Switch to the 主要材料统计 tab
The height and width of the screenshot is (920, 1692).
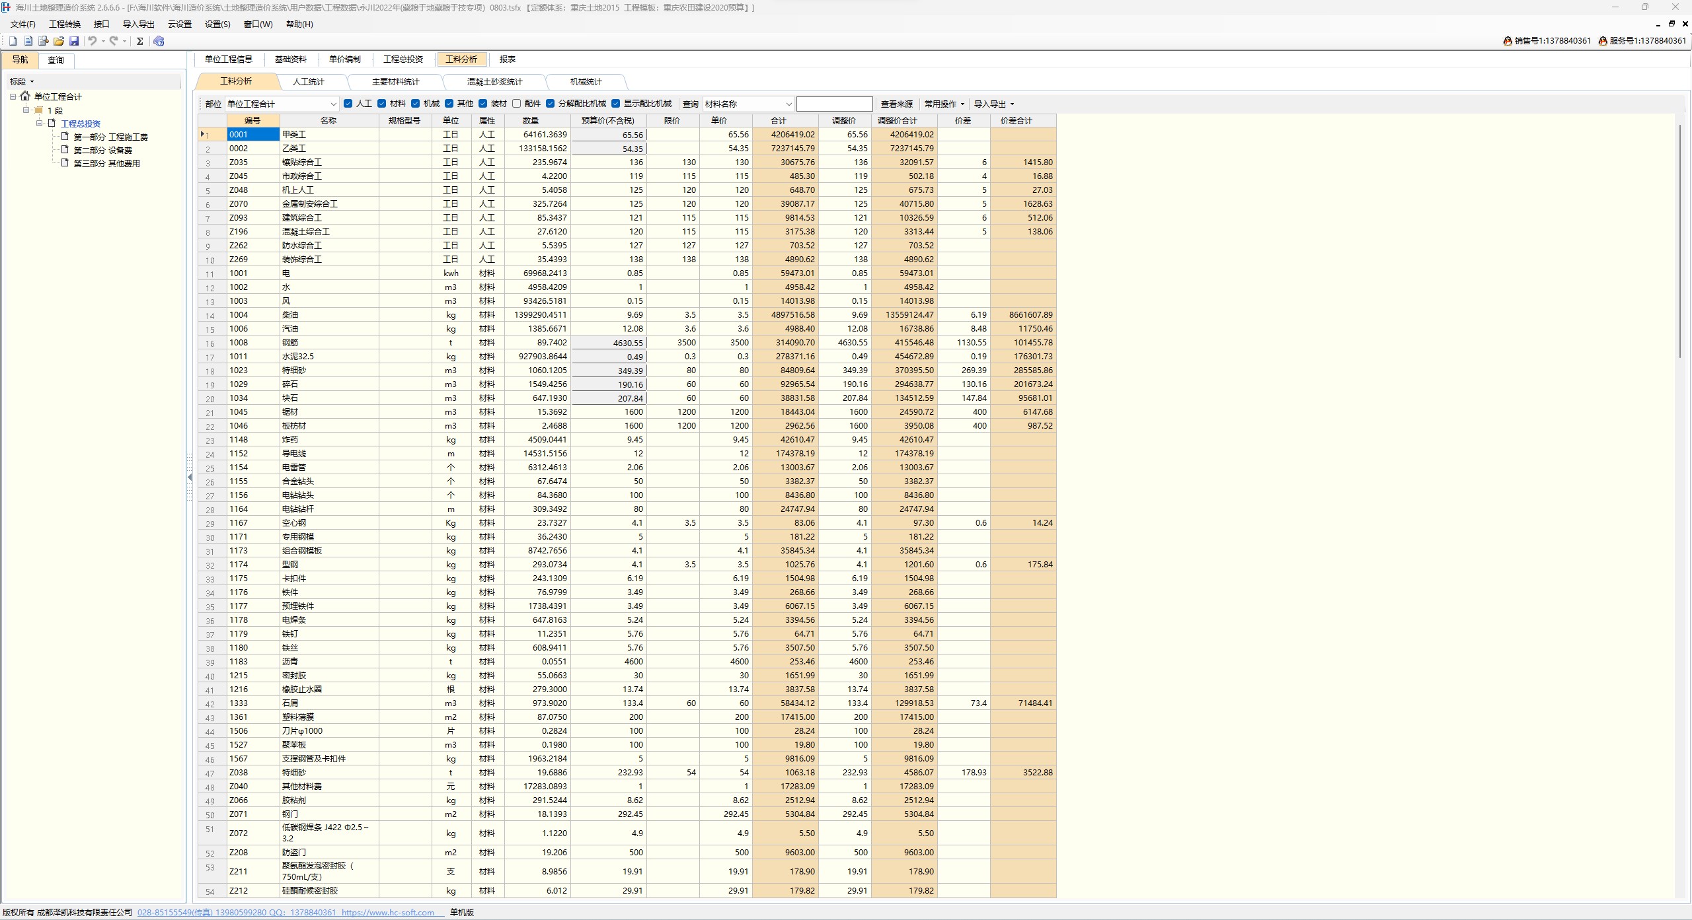tap(395, 82)
